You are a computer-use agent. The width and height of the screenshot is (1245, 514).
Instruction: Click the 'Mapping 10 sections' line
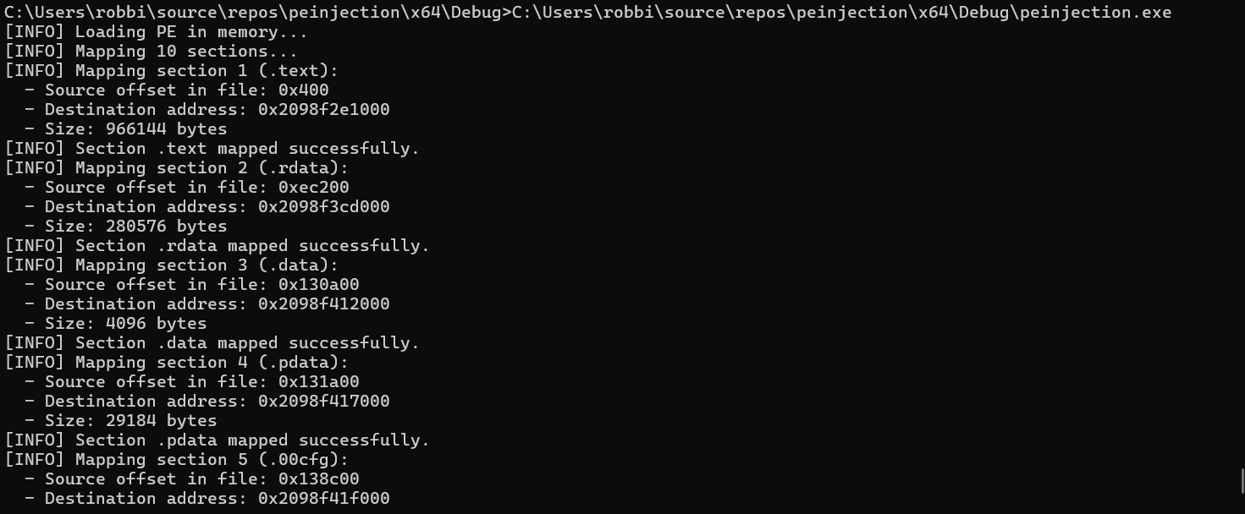click(151, 52)
